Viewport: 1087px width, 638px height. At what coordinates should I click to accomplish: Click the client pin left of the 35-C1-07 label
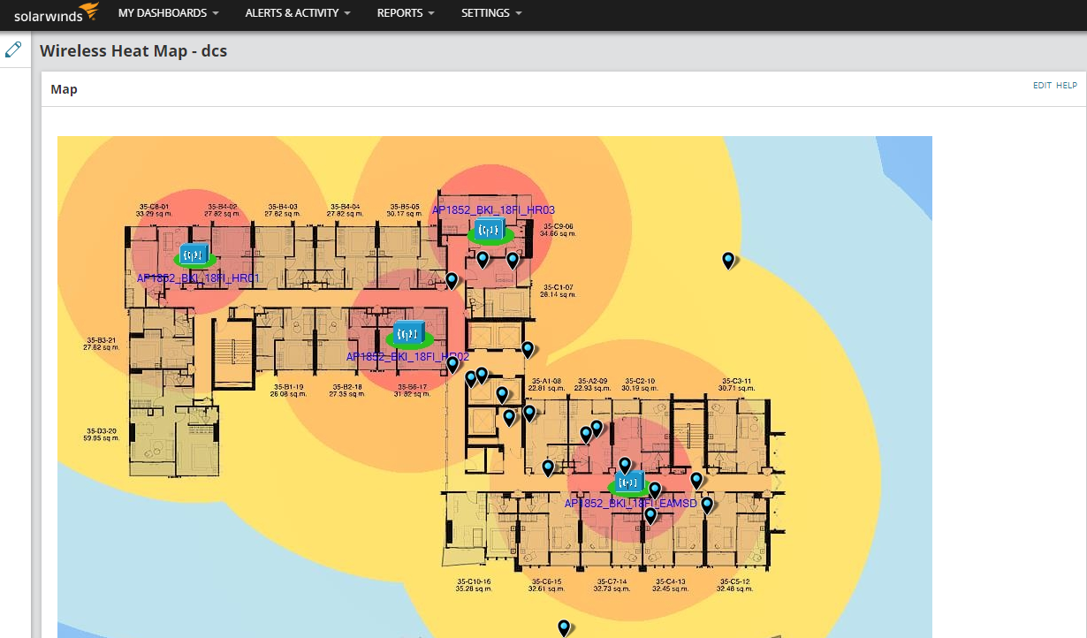pos(452,280)
